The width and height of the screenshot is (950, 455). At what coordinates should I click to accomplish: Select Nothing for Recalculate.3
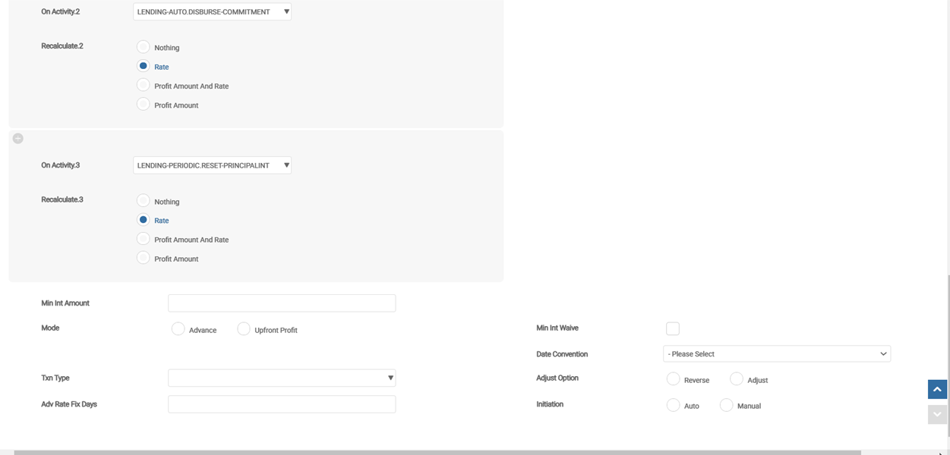(144, 201)
